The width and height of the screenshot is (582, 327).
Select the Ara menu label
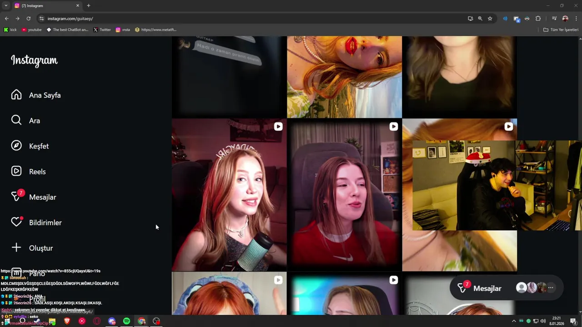pyautogui.click(x=35, y=121)
